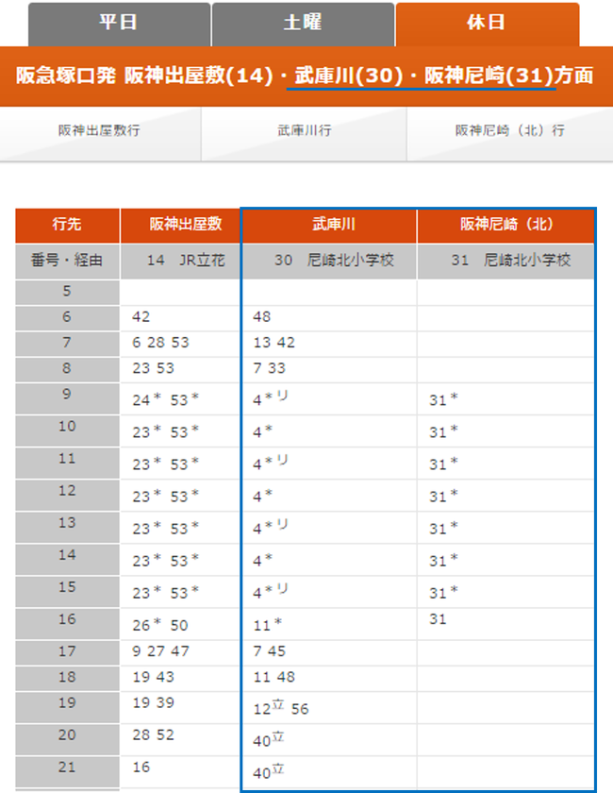Viewport: 613px width, 793px height.
Task: Click 武庫川 times 7 33 at hour 8
Action: pos(270,369)
